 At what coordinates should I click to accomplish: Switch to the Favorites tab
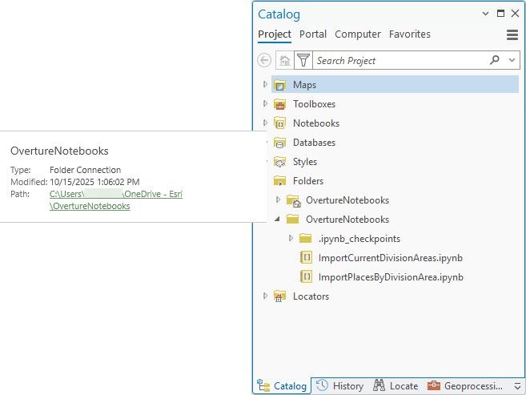coord(410,34)
